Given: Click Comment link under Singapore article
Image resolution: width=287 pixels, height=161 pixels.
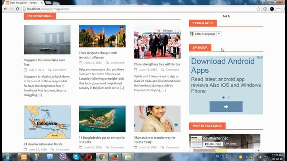Looking at the screenshot, I should click(x=60, y=70).
